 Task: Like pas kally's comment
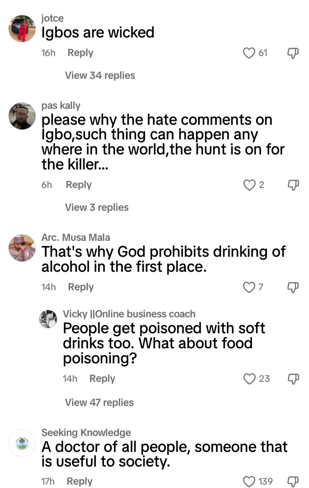tap(249, 185)
